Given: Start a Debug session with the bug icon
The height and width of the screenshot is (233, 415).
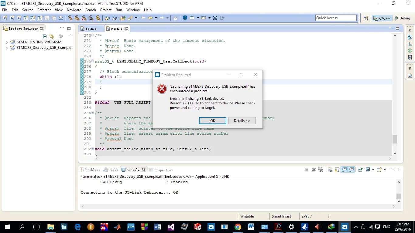Looking at the screenshot, I should coord(107,18).
